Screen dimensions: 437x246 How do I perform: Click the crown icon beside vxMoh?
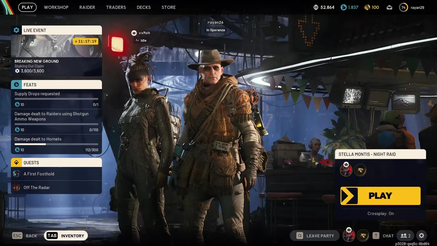[134, 33]
